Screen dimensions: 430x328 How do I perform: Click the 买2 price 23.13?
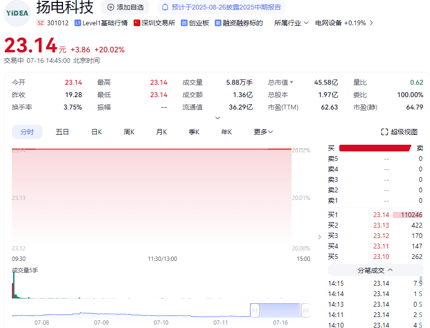tap(381, 225)
